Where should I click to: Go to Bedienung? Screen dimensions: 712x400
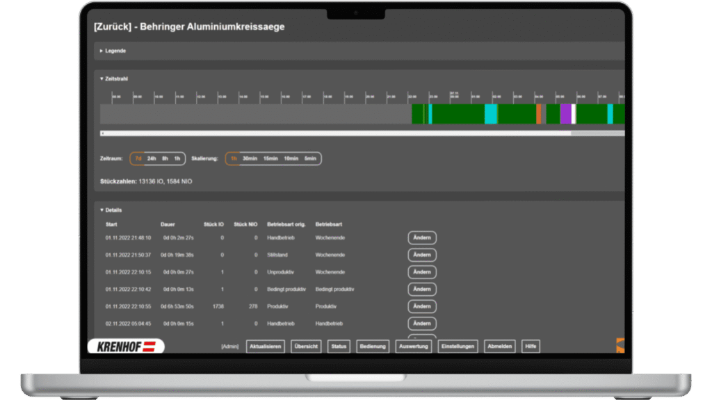[x=373, y=347]
